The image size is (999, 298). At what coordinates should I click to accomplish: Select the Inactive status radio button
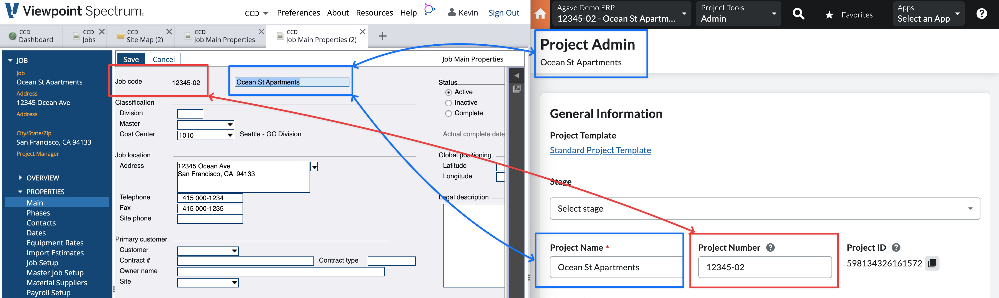pos(449,103)
